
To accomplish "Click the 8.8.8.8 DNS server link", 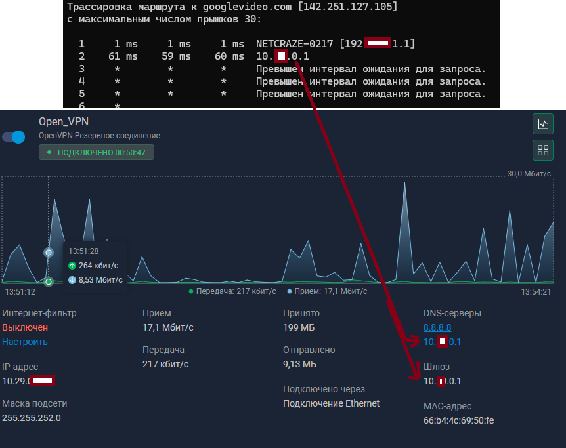I will coord(437,327).
